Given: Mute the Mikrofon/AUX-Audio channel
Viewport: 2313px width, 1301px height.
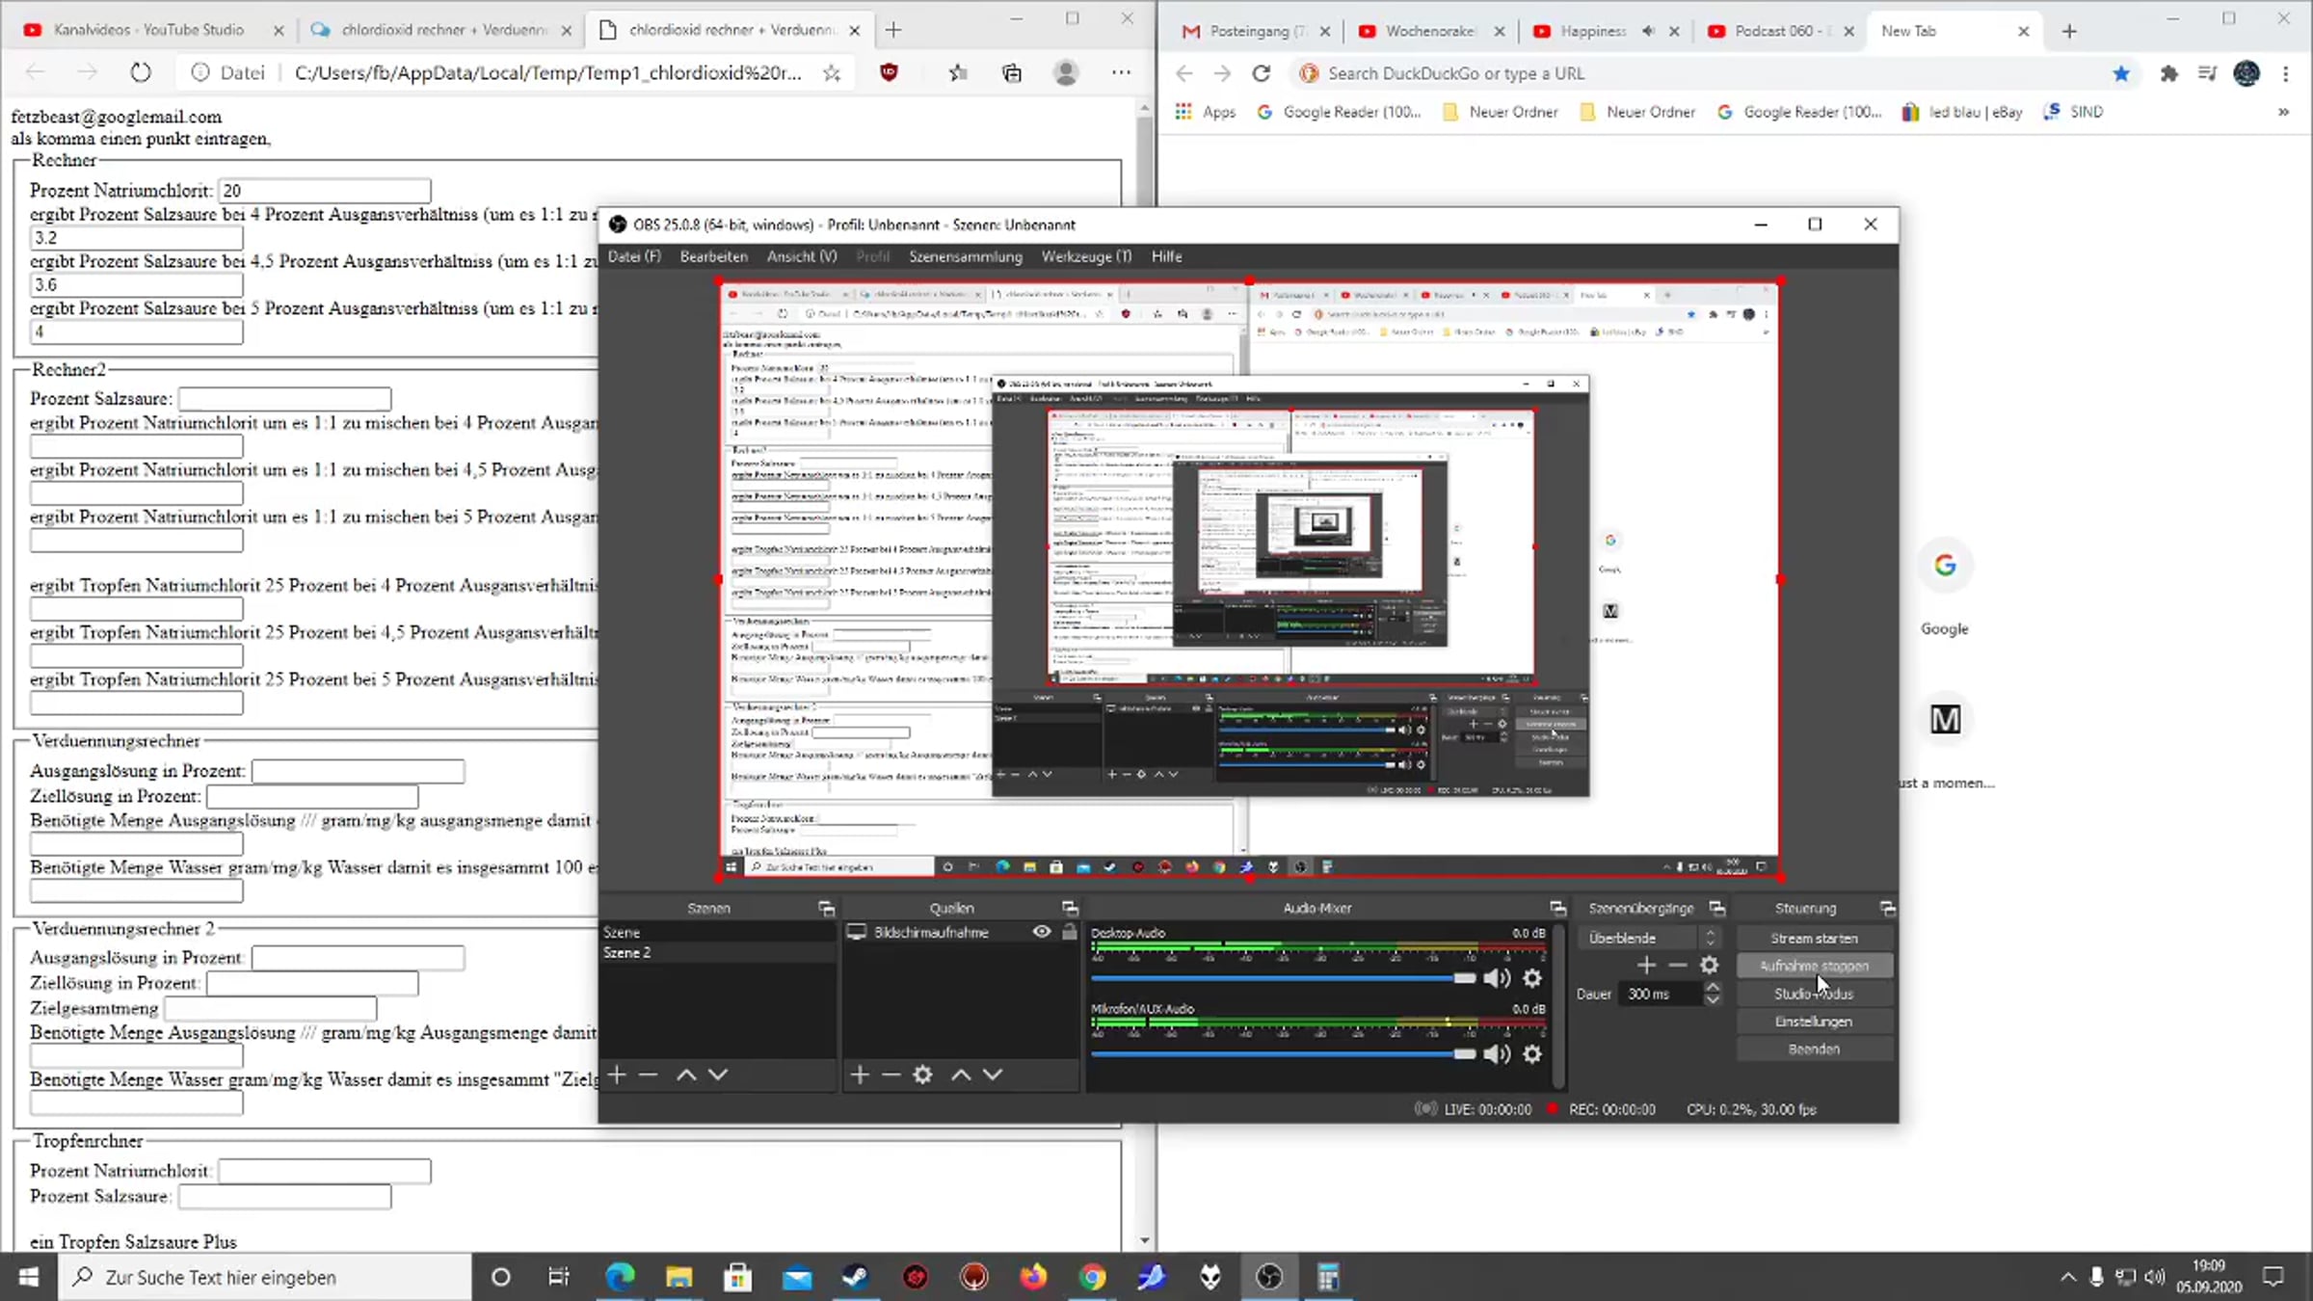Looking at the screenshot, I should coord(1497,1054).
